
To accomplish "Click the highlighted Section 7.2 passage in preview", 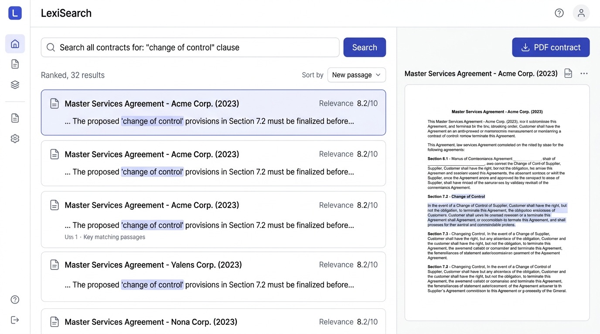I will 497,215.
